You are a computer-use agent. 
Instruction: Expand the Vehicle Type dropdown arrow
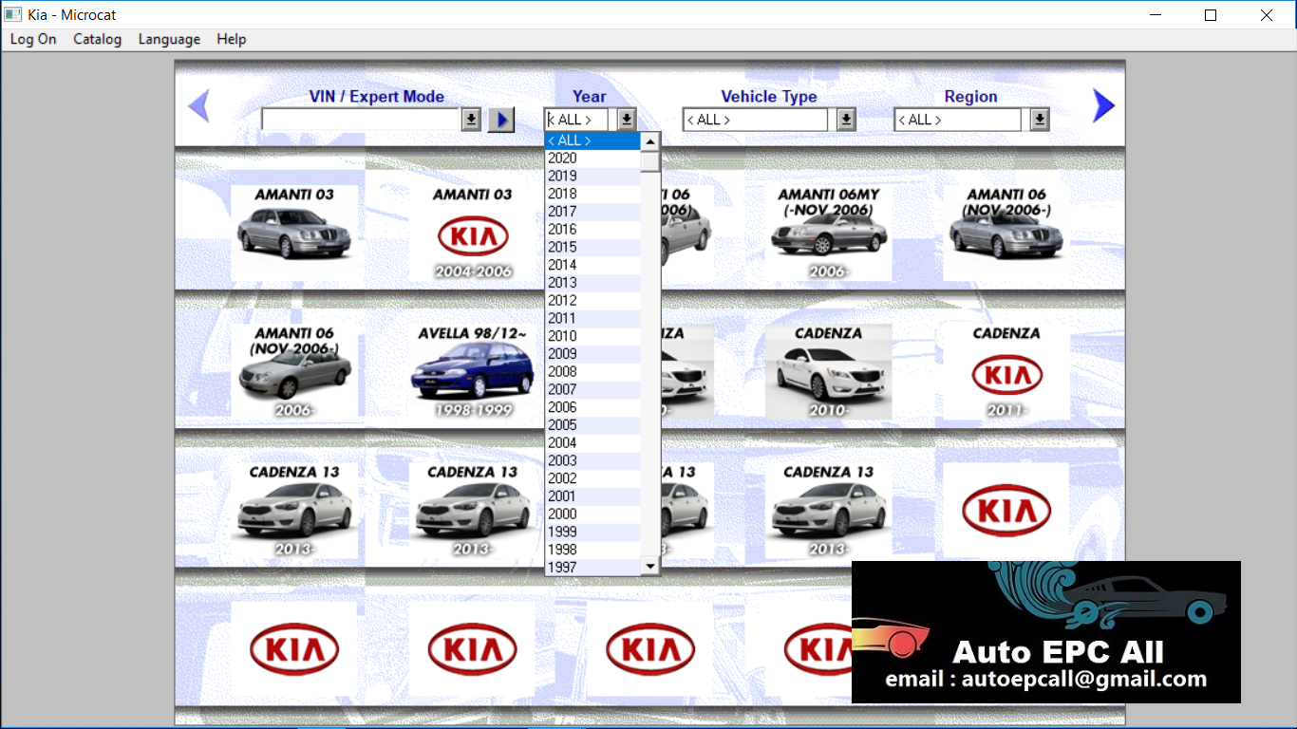tap(846, 120)
